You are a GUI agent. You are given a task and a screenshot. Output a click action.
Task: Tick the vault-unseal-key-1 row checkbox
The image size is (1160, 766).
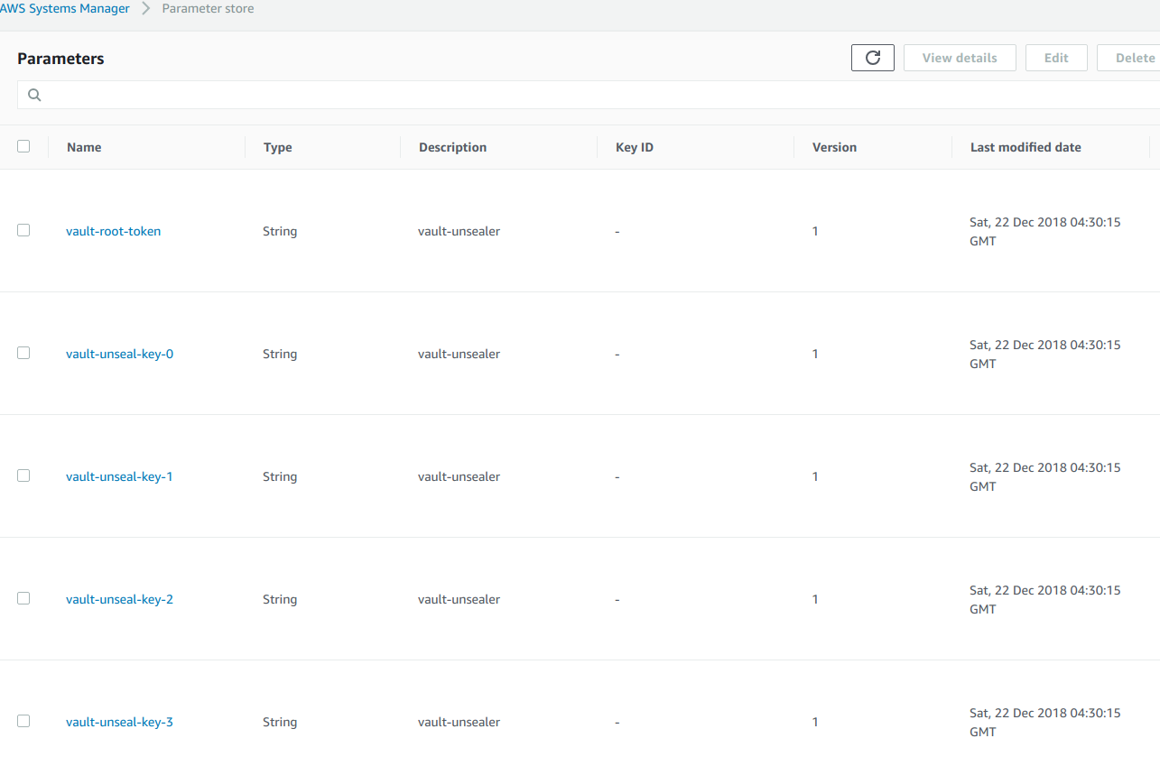click(23, 475)
